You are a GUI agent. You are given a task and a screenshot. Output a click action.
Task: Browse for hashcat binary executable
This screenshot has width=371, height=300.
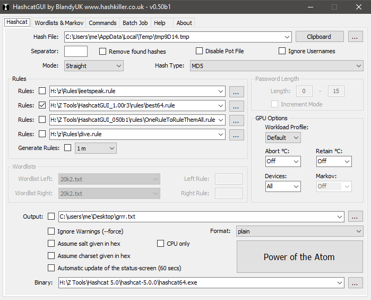[356, 282]
